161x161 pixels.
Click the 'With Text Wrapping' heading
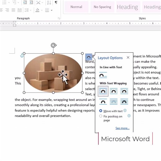point(113,83)
